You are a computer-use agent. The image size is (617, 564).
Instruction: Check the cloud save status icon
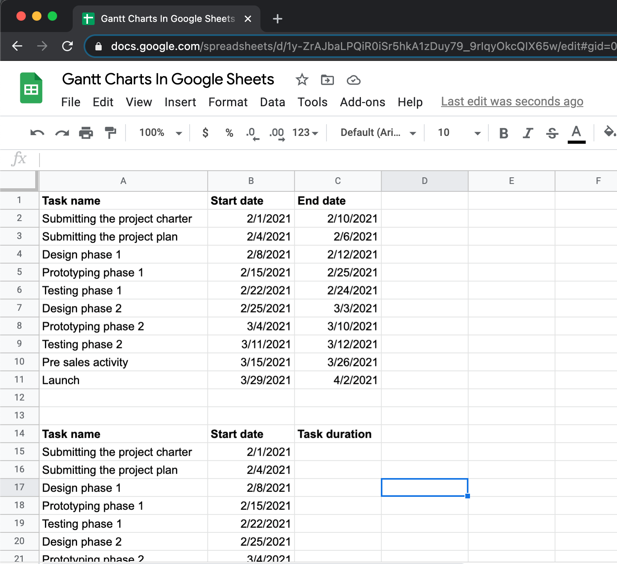pyautogui.click(x=353, y=80)
